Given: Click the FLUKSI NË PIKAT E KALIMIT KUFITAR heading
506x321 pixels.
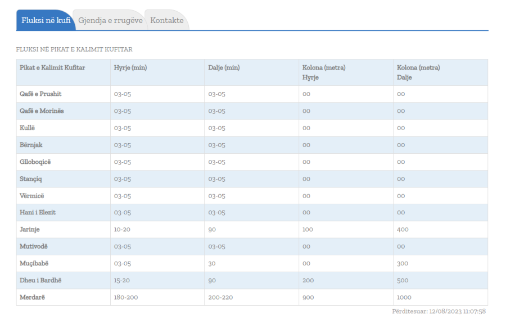Looking at the screenshot, I should [x=74, y=49].
